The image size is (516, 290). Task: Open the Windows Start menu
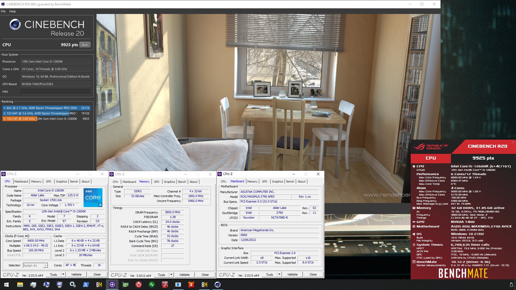[x=6, y=285]
